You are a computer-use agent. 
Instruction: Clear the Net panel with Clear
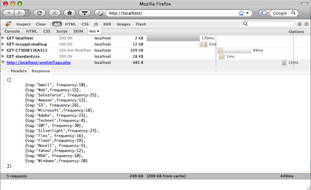click(x=40, y=24)
